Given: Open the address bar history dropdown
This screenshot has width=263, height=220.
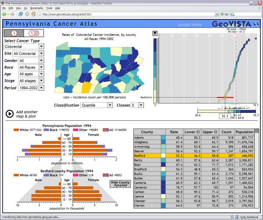Looking at the screenshot, I should (217, 14).
